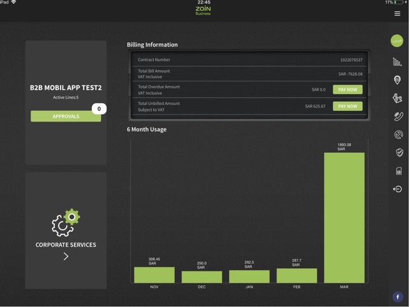Select the JAN usage bar
The image size is (410, 307).
click(x=249, y=276)
